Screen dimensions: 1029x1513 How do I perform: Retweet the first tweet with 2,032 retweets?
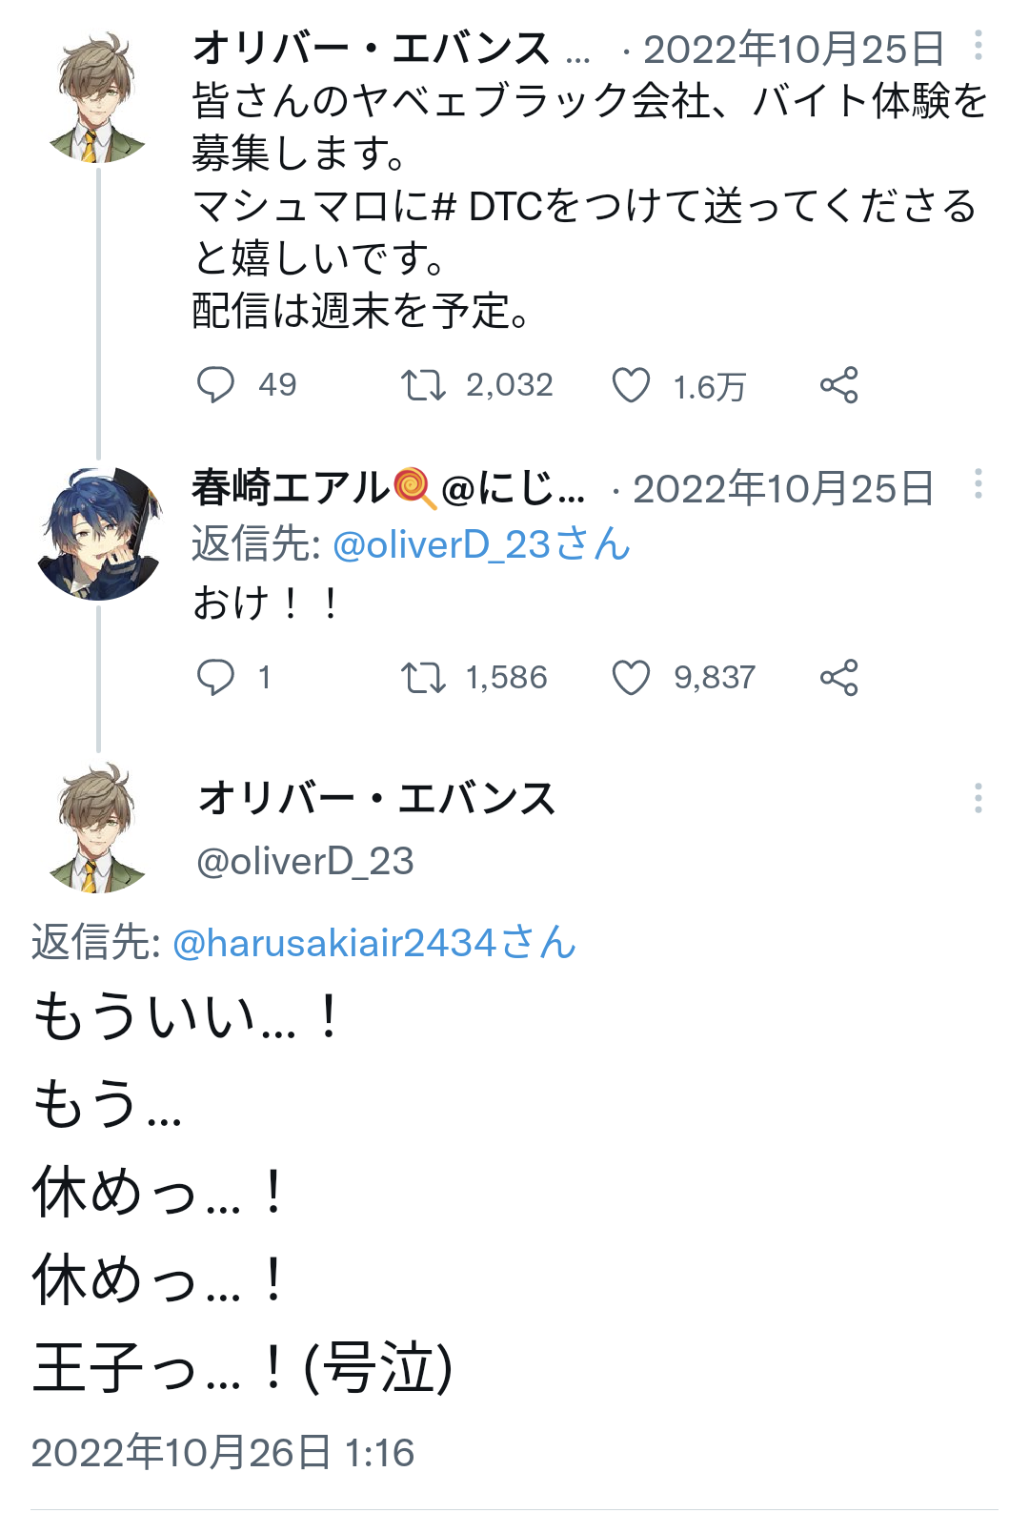423,385
